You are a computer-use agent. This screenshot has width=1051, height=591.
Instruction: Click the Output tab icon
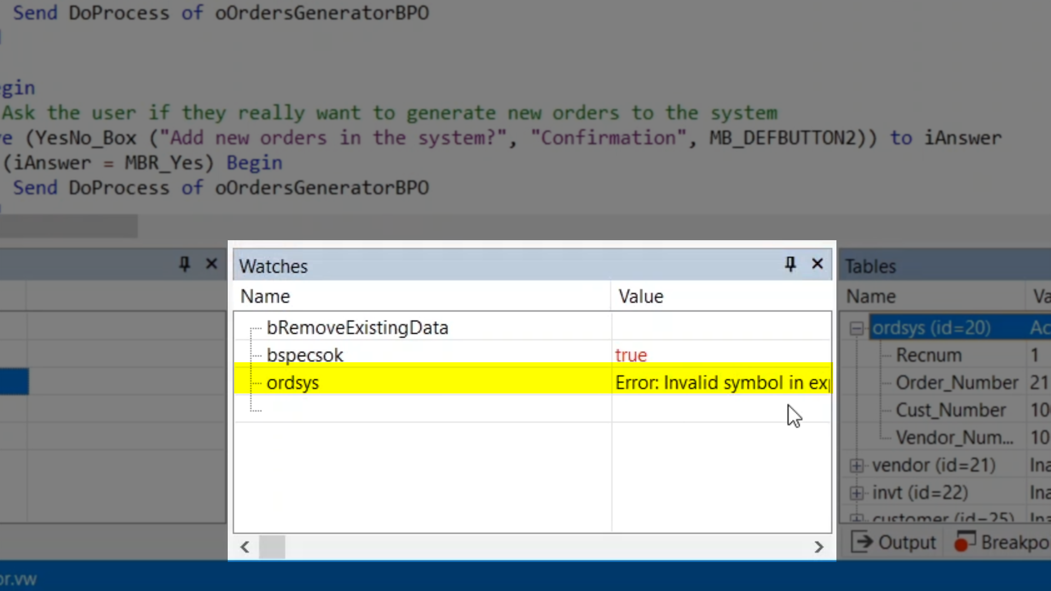tap(863, 542)
